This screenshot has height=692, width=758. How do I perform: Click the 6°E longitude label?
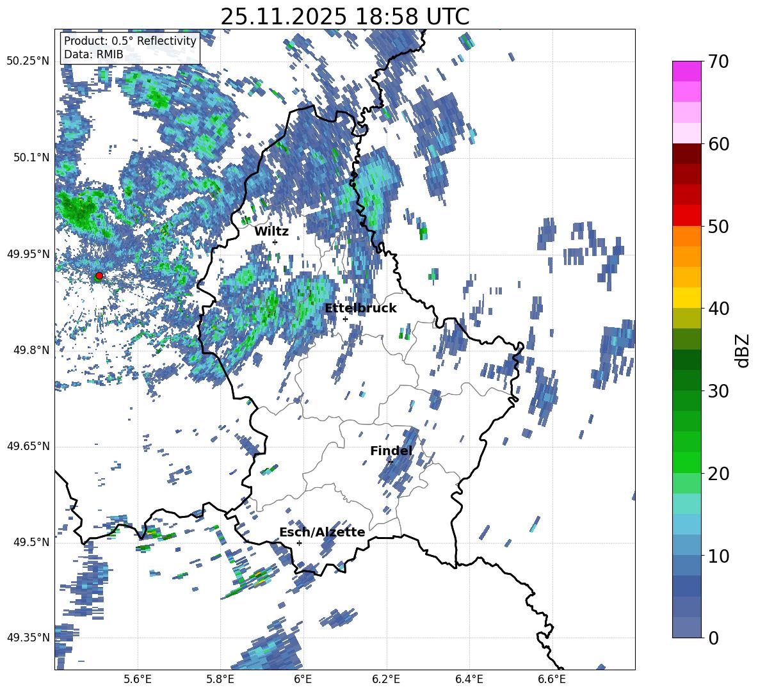(303, 679)
